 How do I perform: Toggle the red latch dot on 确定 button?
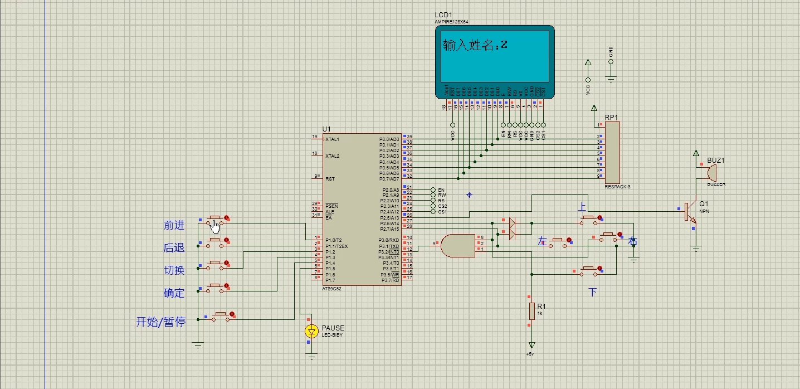pos(227,286)
